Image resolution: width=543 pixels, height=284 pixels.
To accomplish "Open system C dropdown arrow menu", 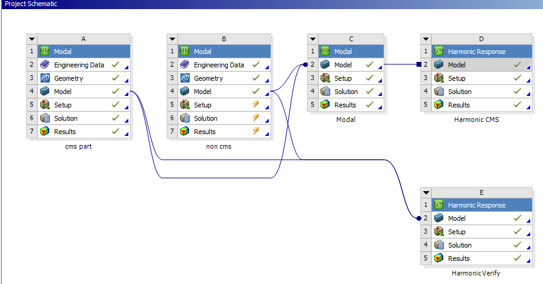I will pyautogui.click(x=313, y=39).
